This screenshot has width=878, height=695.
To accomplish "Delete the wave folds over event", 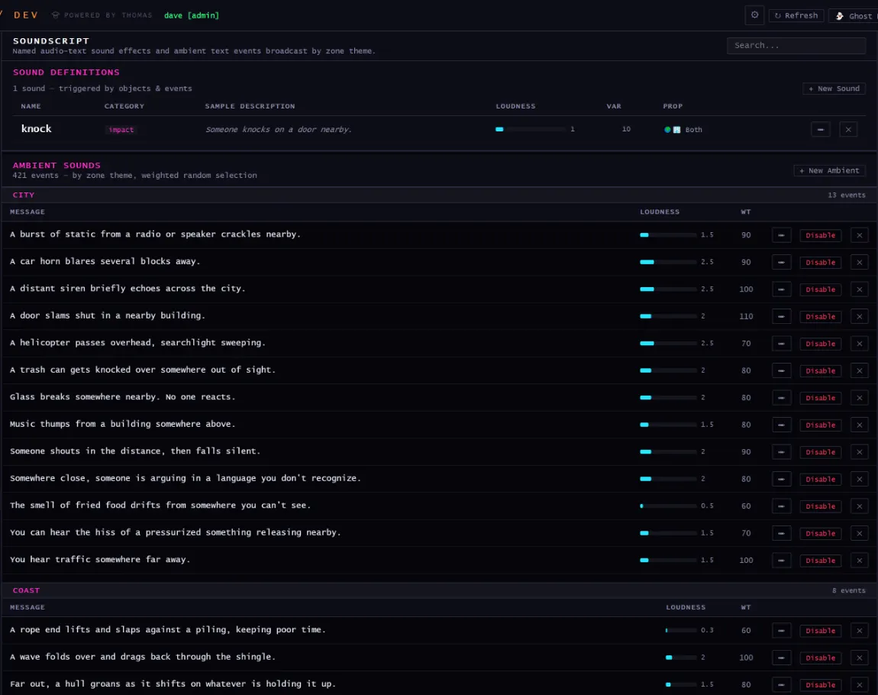I will tap(860, 658).
